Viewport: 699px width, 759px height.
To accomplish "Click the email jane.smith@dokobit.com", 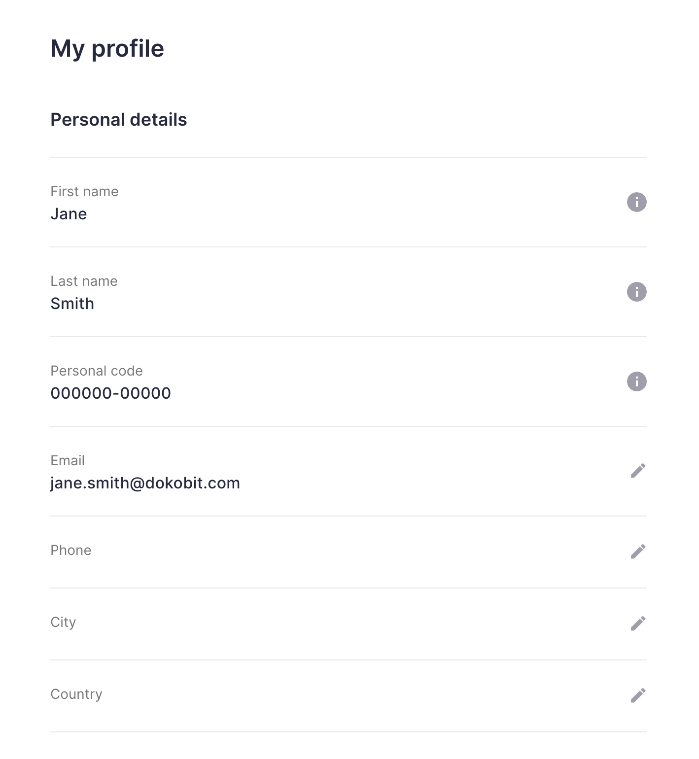I will (145, 483).
